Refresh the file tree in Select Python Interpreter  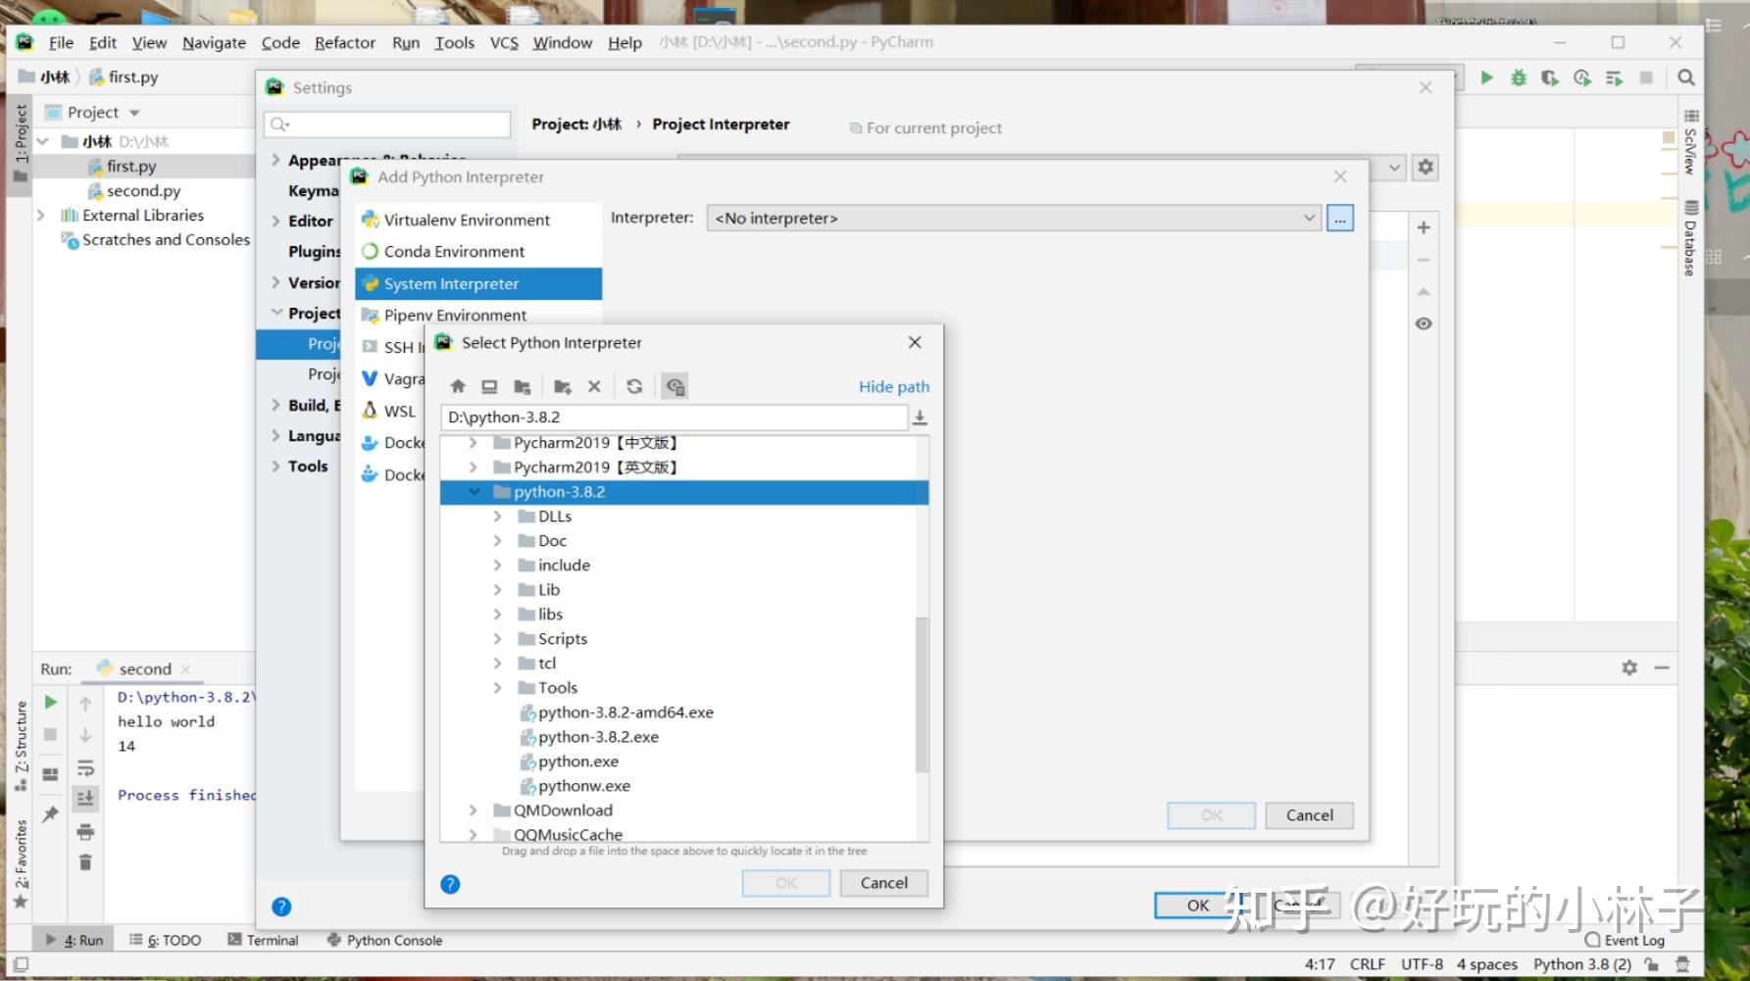(634, 385)
